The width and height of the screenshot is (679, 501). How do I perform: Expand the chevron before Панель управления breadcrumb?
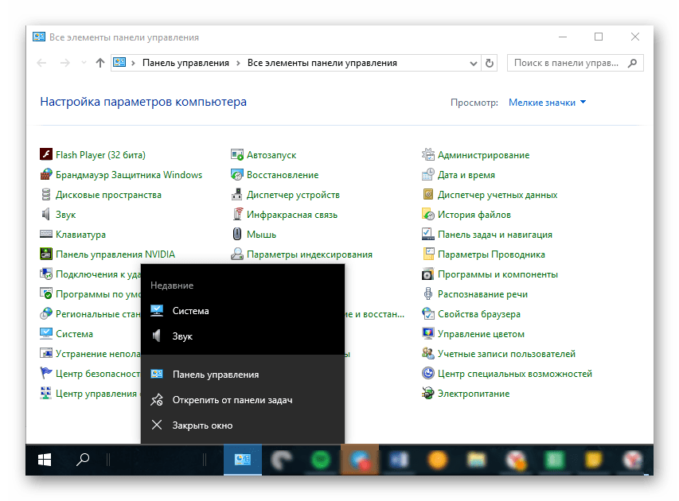pyautogui.click(x=133, y=63)
